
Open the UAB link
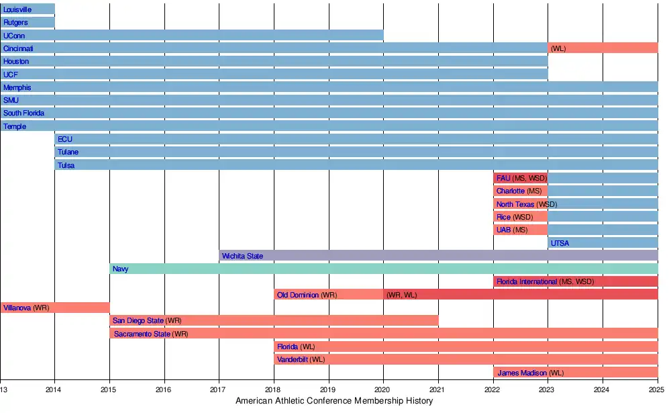click(x=504, y=230)
